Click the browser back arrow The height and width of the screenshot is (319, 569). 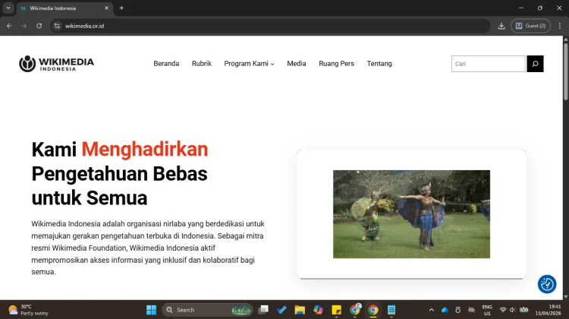click(9, 26)
